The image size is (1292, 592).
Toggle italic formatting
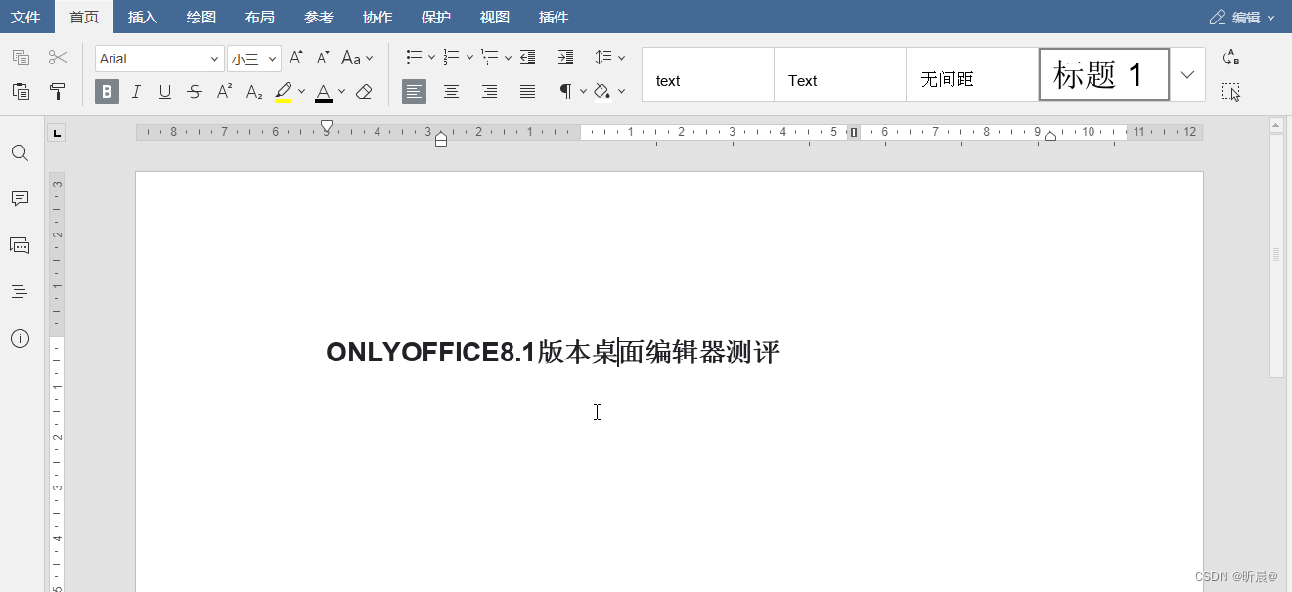coord(136,92)
